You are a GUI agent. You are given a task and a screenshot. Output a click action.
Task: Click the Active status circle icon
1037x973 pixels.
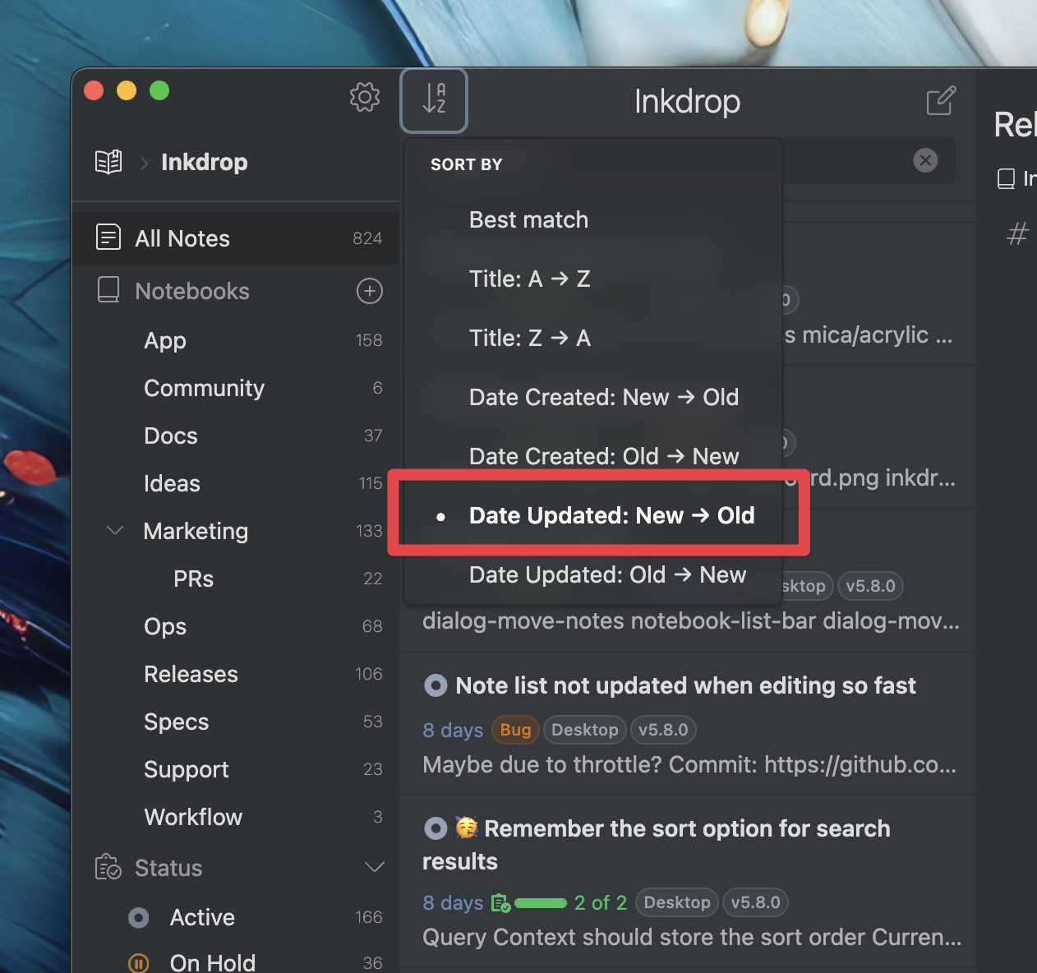click(x=139, y=918)
